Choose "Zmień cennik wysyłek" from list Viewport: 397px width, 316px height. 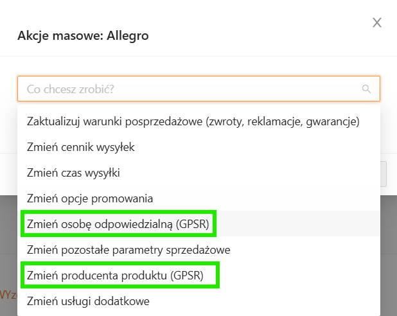pos(81,146)
